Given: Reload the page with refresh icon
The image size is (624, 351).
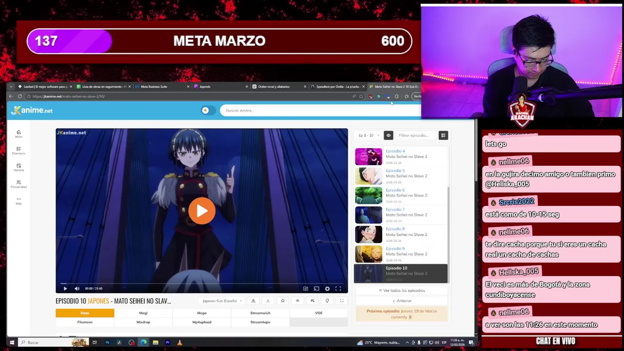Looking at the screenshot, I should tap(20, 97).
